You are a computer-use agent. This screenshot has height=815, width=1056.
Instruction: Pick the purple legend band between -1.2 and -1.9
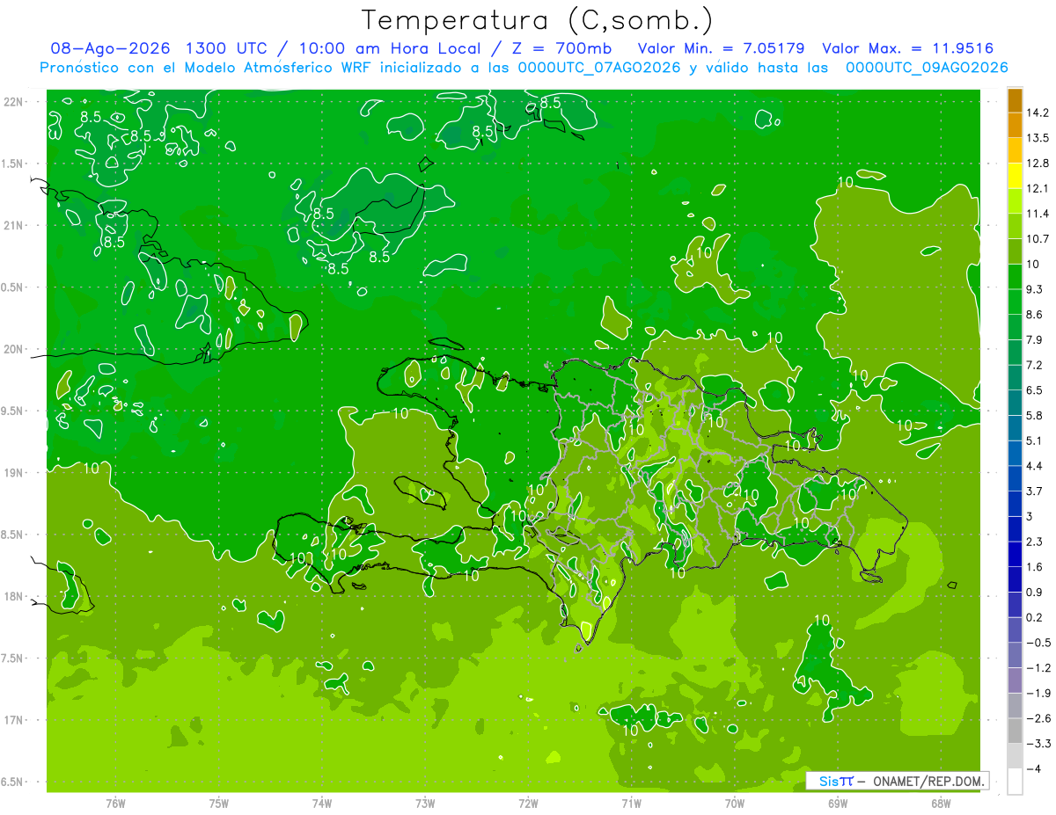[1015, 680]
